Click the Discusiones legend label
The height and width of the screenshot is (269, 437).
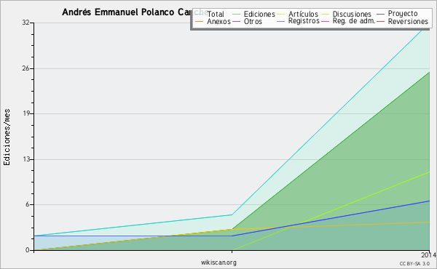(x=352, y=14)
